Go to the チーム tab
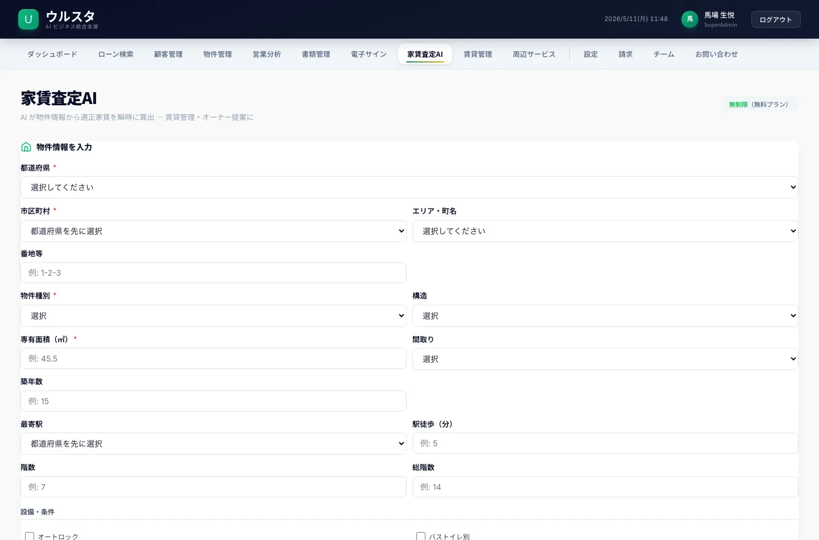The width and height of the screenshot is (819, 540). [664, 55]
